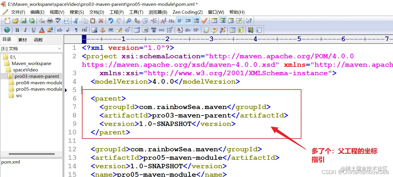Open the Hi heading dropdown icon

85,30
